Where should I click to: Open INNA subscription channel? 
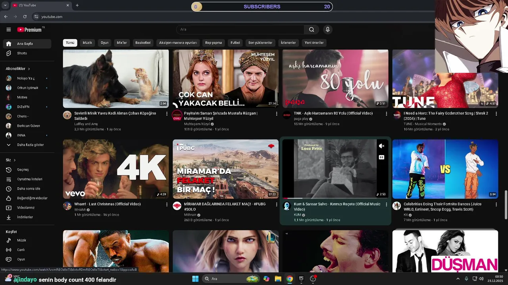point(27,135)
